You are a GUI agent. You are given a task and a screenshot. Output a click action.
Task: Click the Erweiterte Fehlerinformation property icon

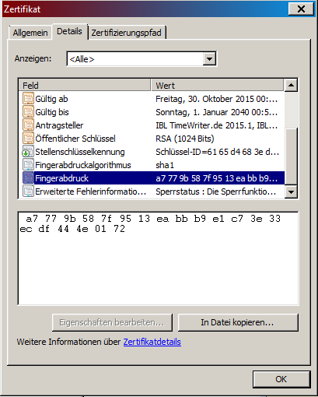[x=28, y=191]
